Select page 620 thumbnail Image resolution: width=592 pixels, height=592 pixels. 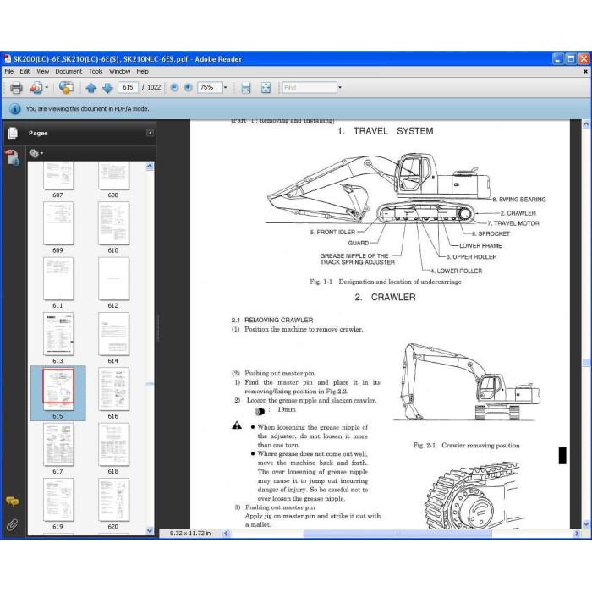113,500
